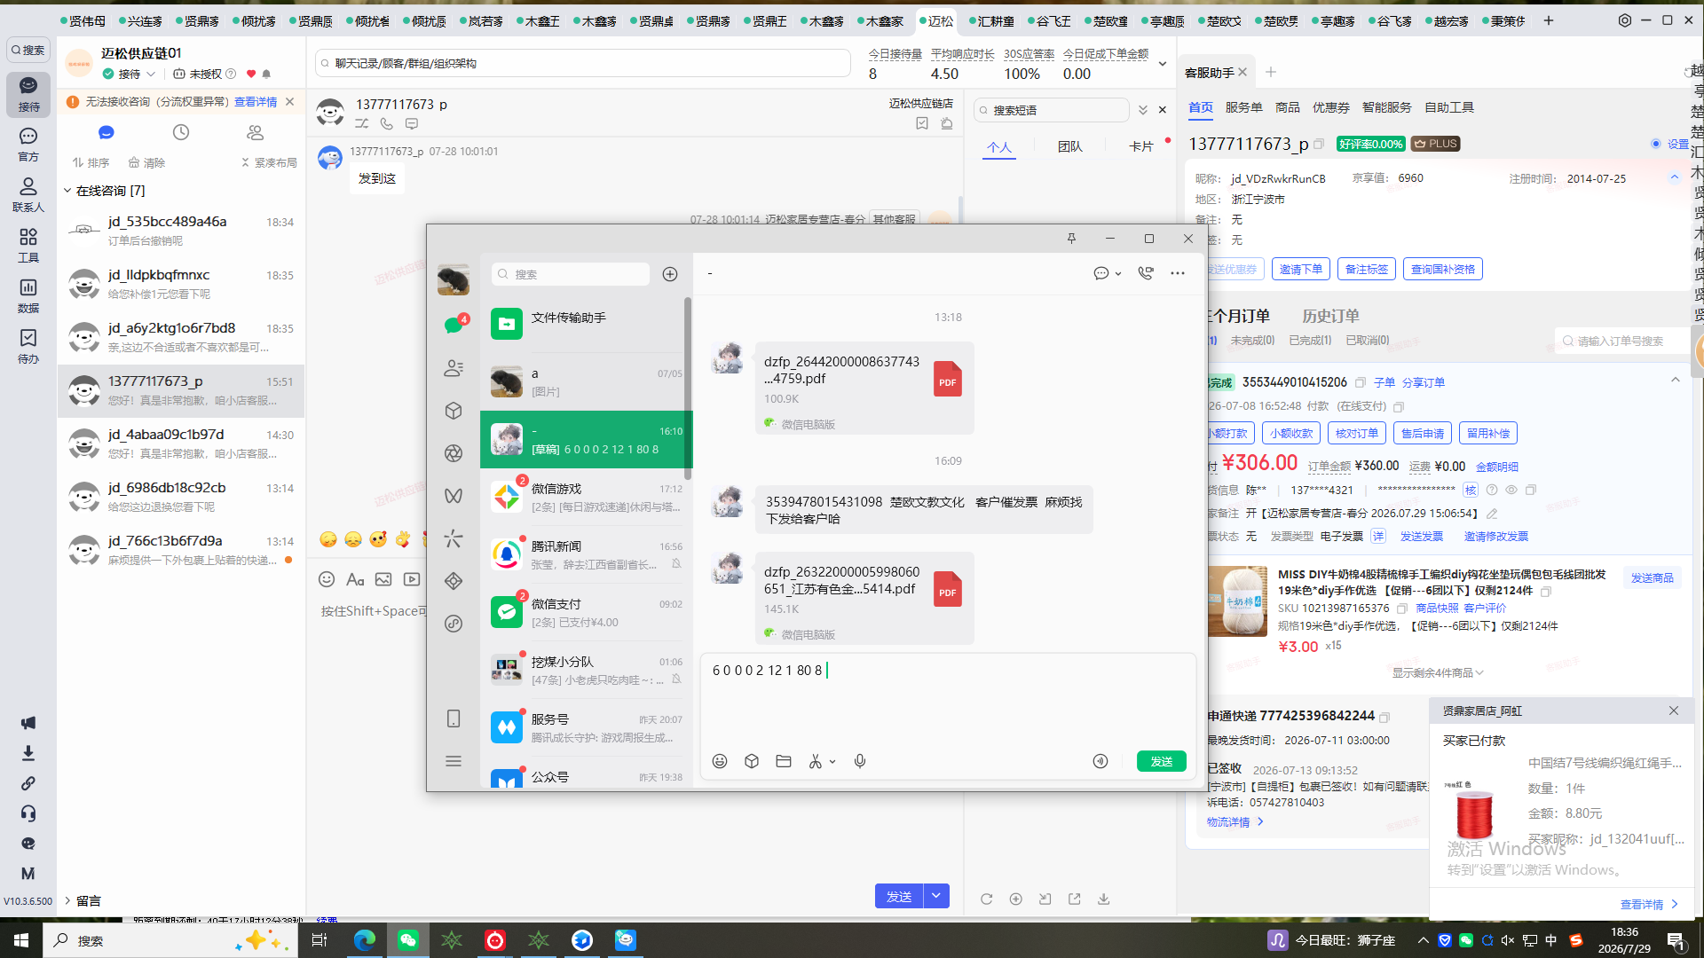Screen dimensions: 1704x958
Task: Open the dzfp_26442000008637743 PDF attachment
Action: [x=864, y=389]
